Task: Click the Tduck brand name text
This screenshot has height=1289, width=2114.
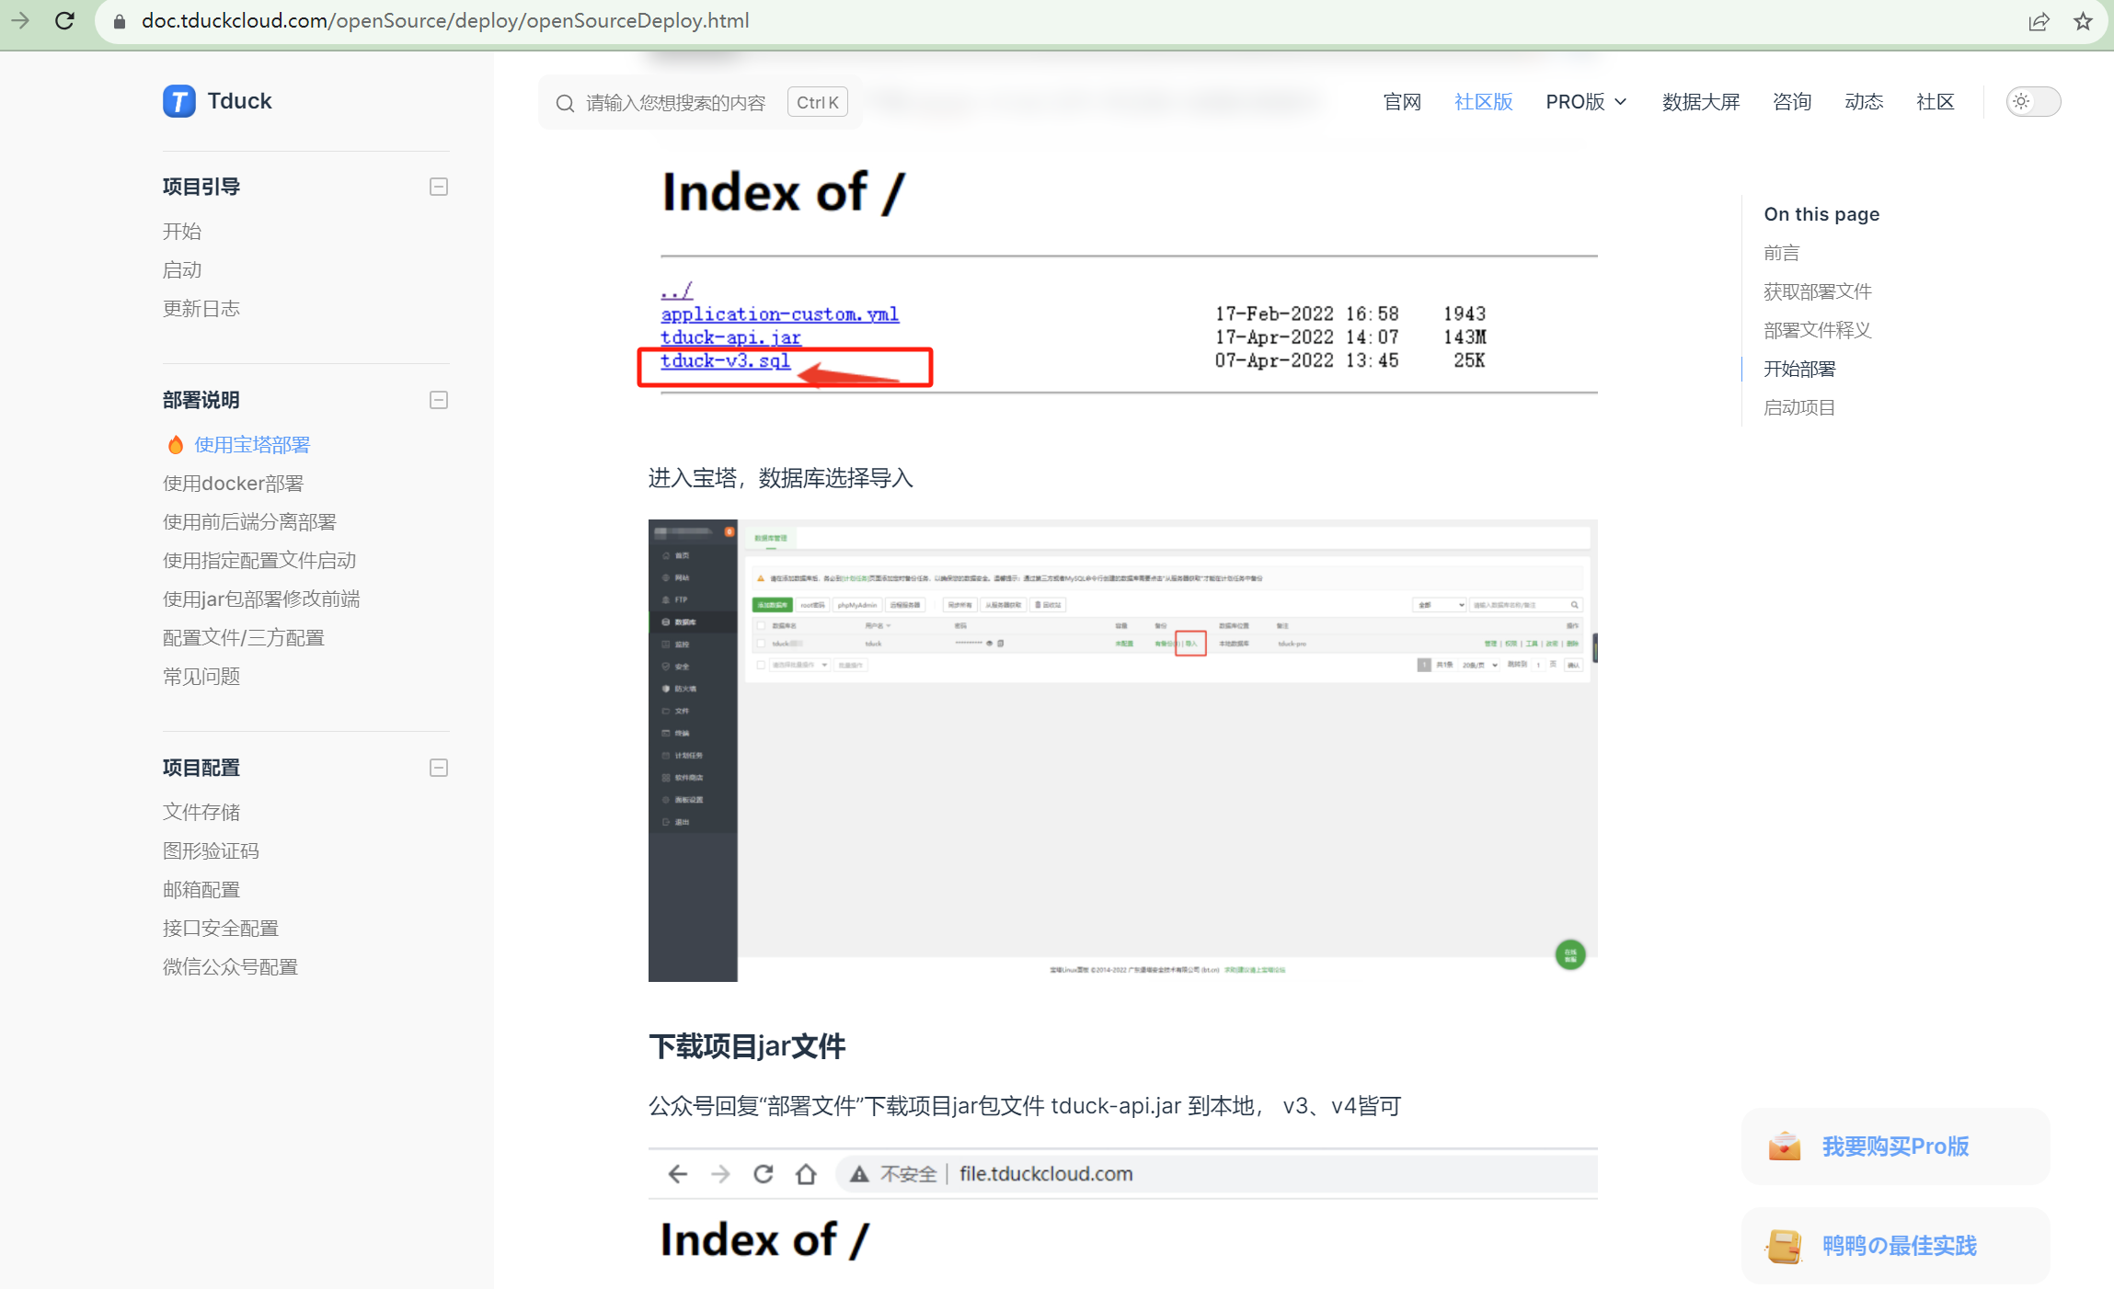Action: [240, 101]
